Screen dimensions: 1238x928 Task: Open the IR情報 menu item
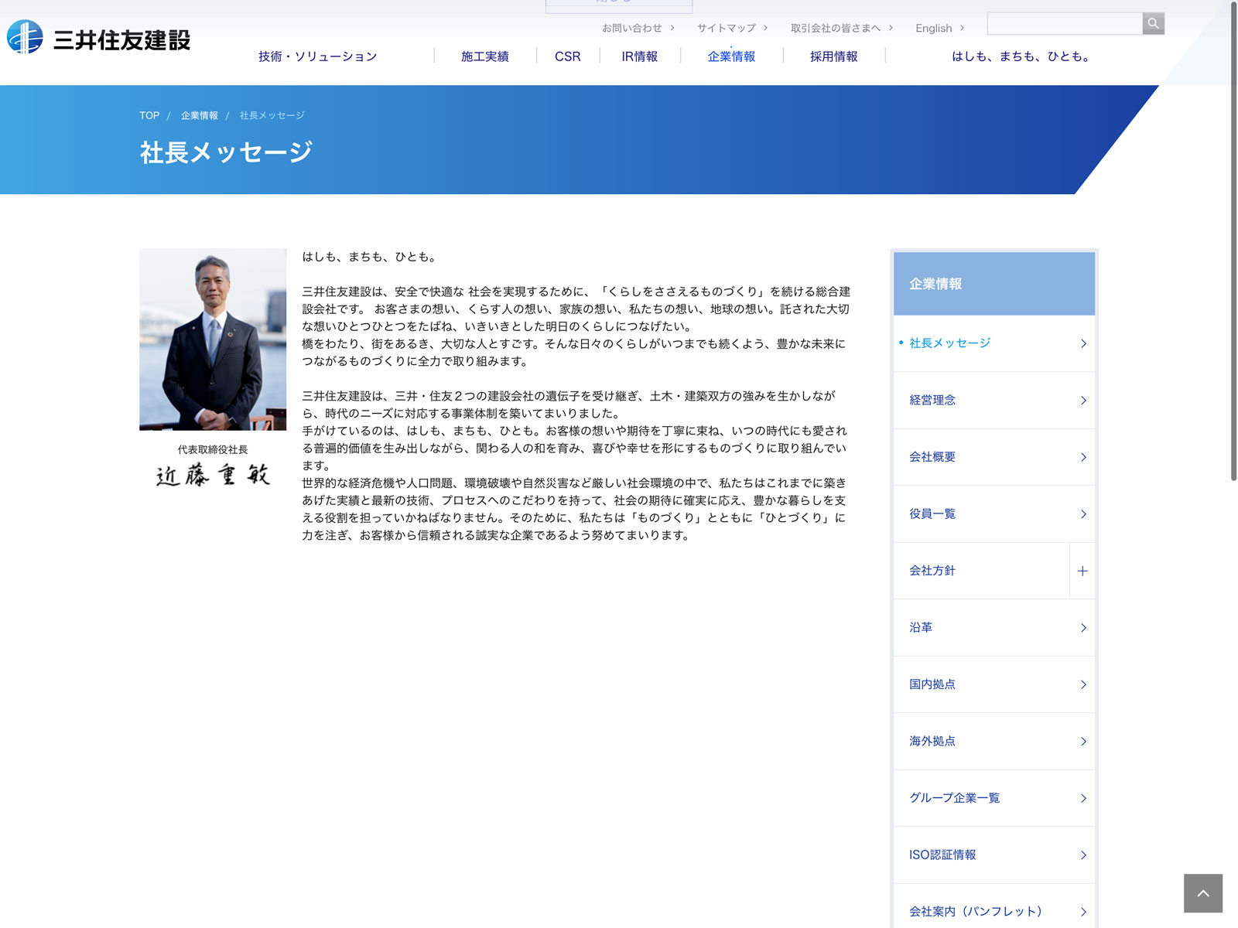(x=639, y=56)
